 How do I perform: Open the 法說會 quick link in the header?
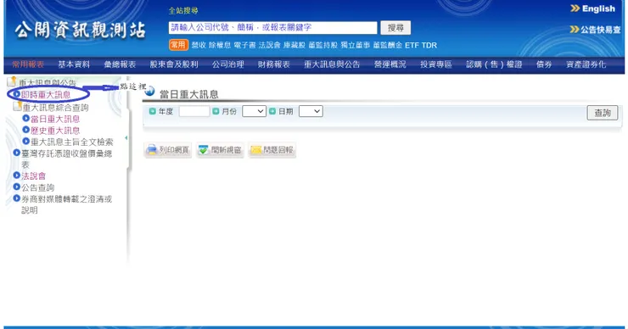[x=270, y=45]
